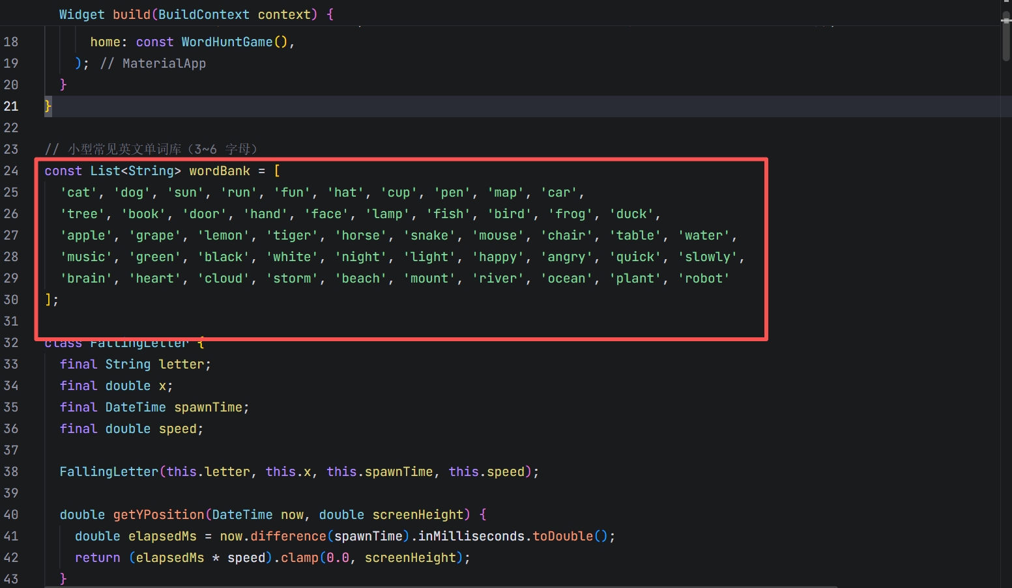Click the 'happy' string on line 28
This screenshot has height=588, width=1012.
pyautogui.click(x=498, y=257)
